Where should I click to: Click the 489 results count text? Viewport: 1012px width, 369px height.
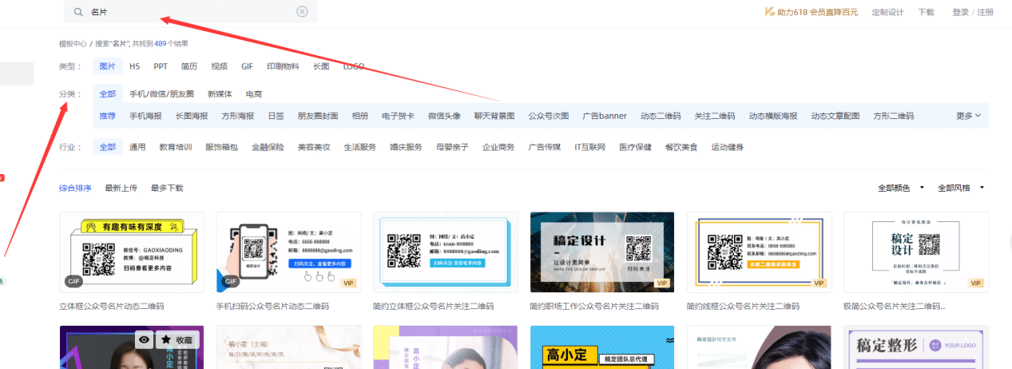[160, 43]
